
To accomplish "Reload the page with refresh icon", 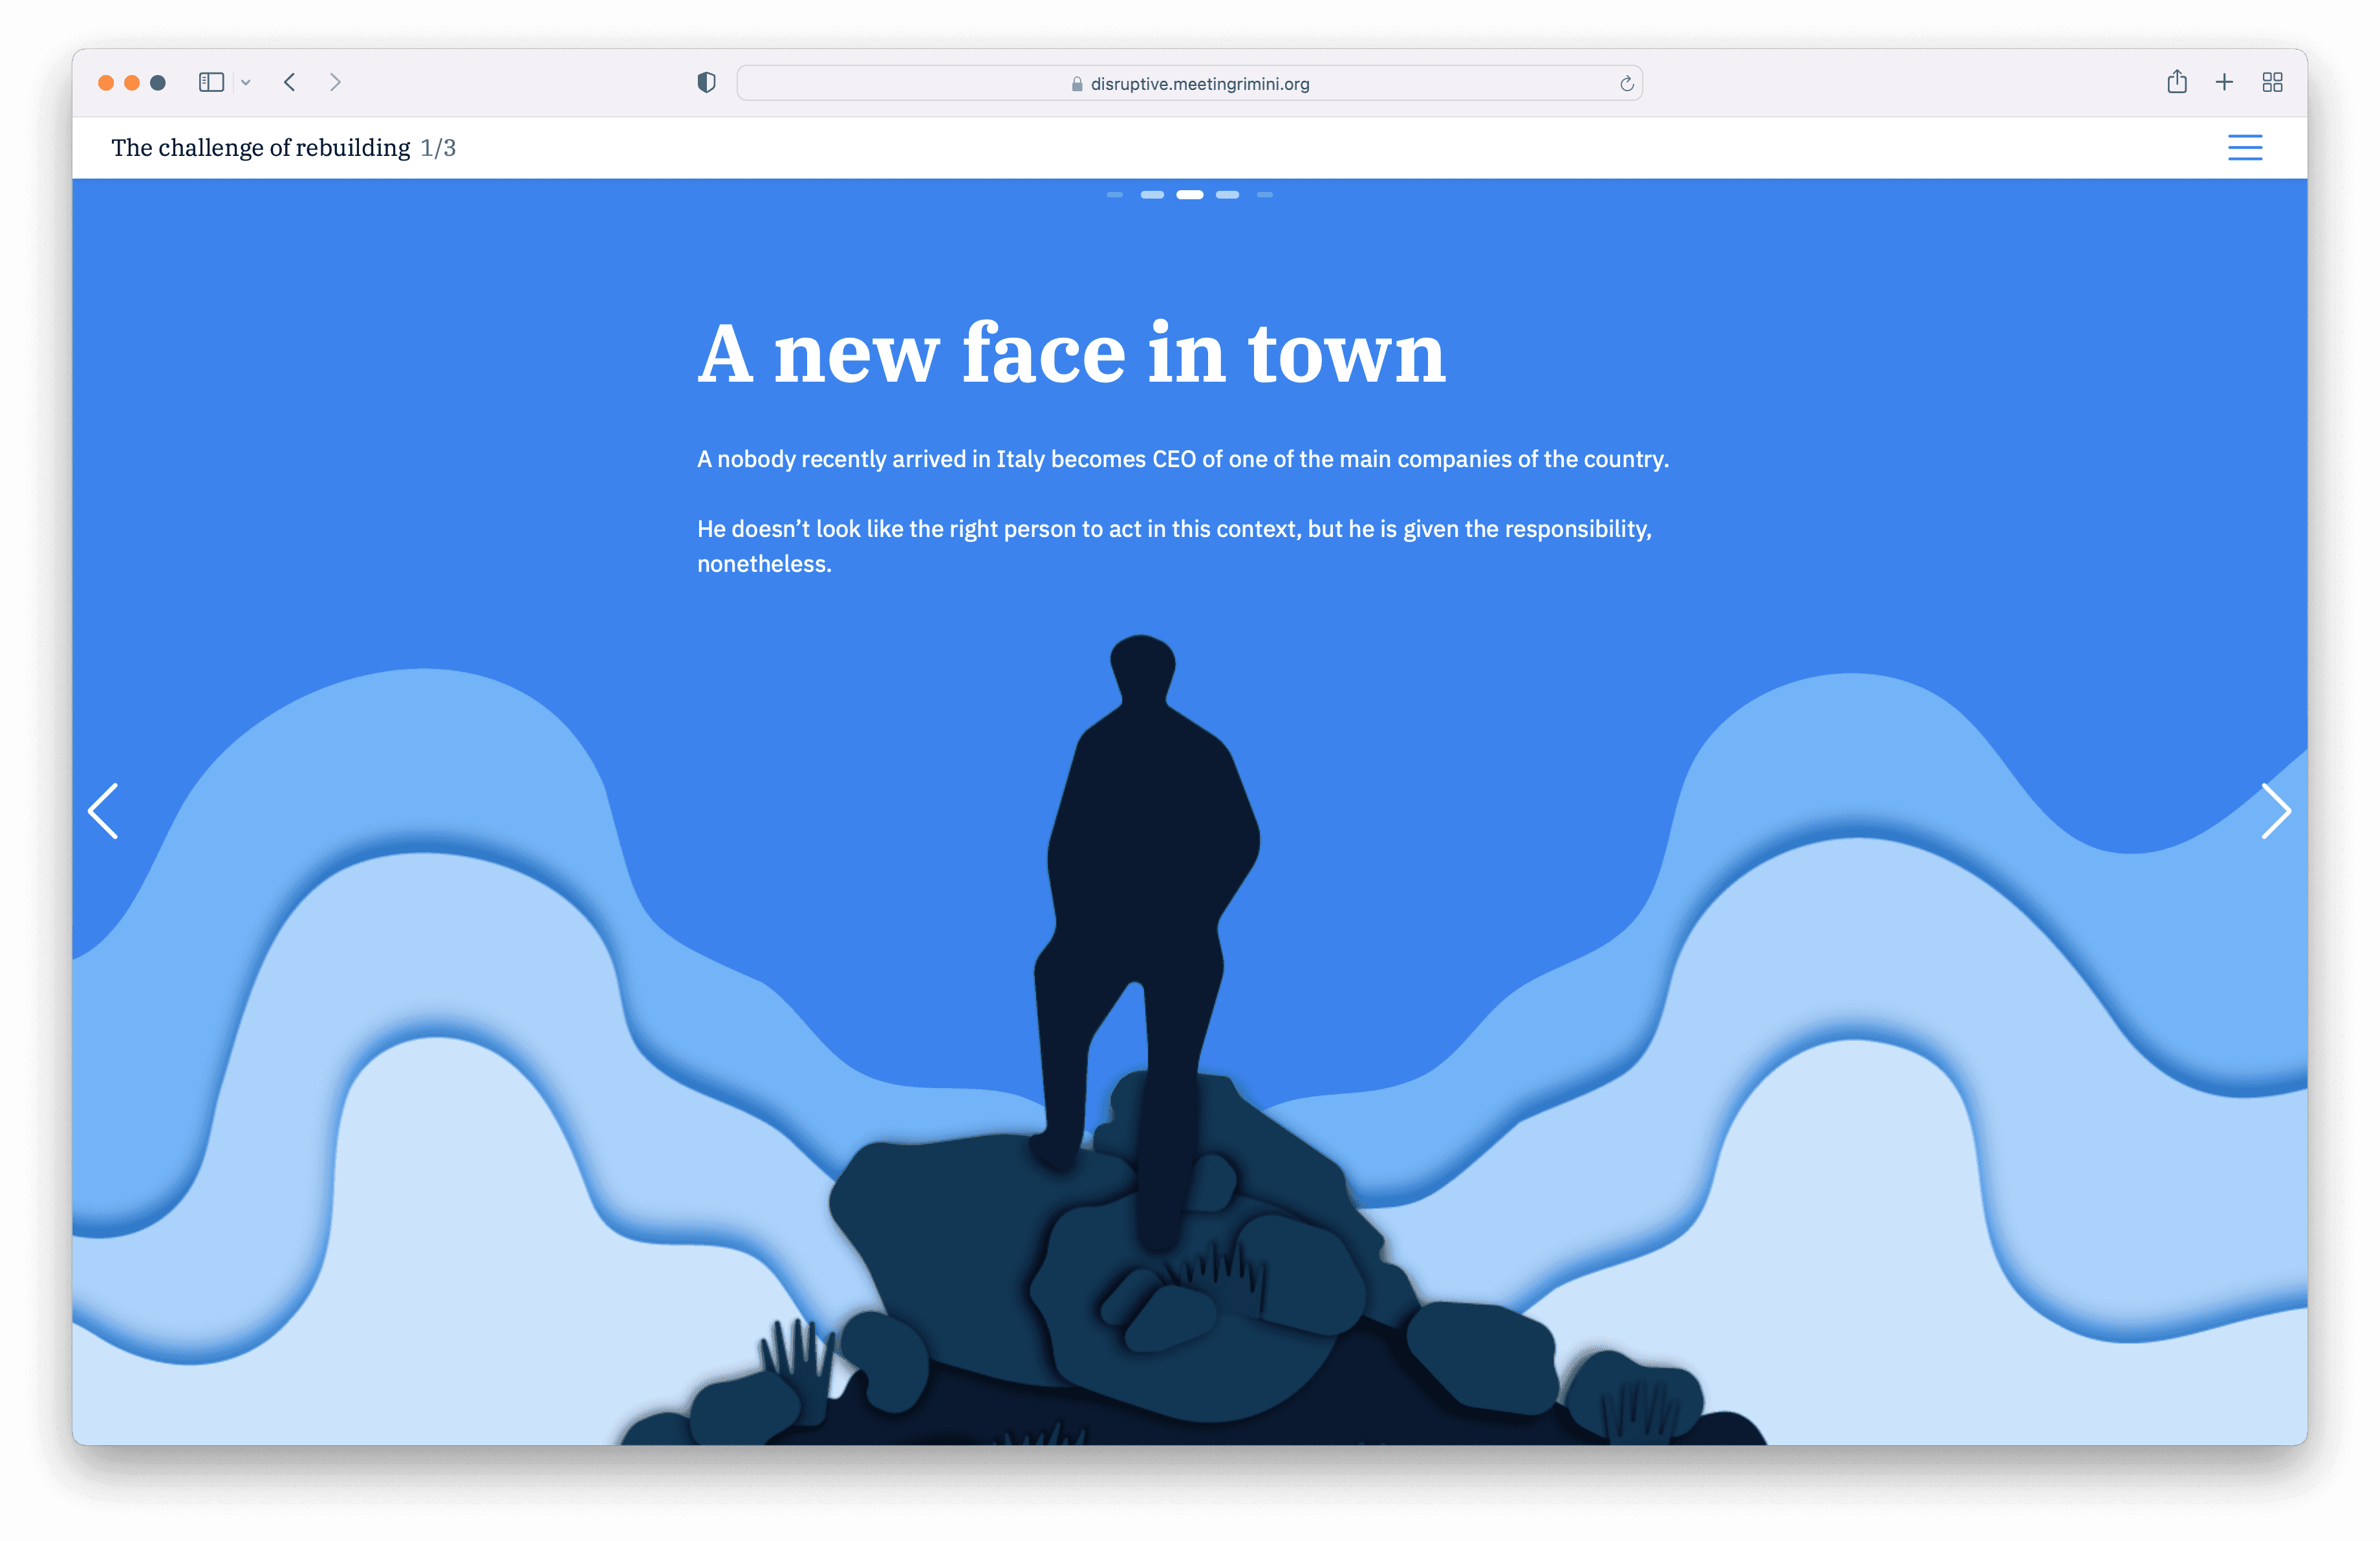I will pyautogui.click(x=1626, y=84).
